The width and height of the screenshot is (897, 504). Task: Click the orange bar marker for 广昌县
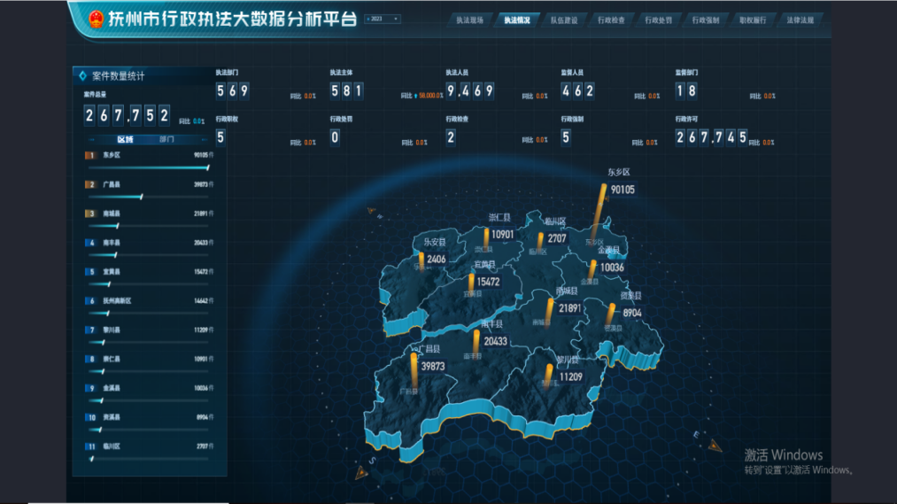413,369
